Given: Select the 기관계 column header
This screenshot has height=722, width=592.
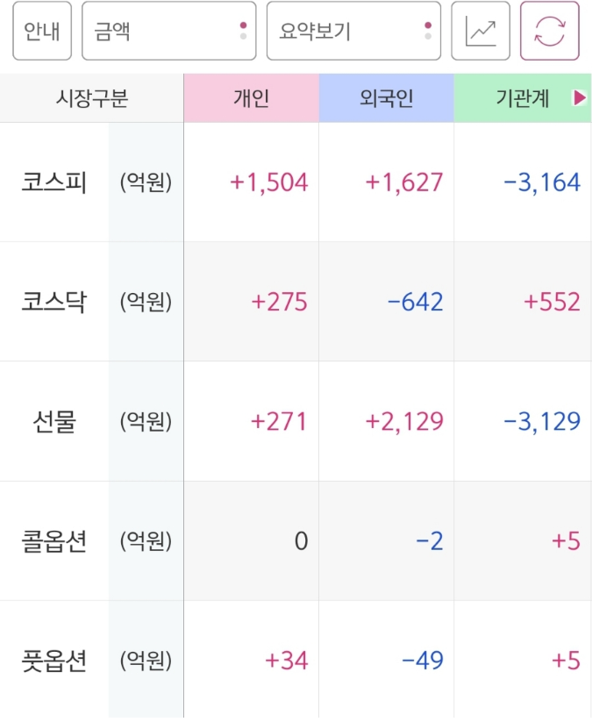Looking at the screenshot, I should (x=523, y=98).
